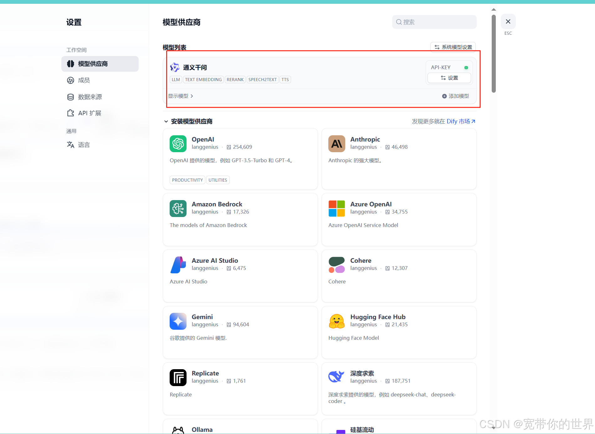Screen dimensions: 595x434
Task: Select the OpenAI card title
Action: pyautogui.click(x=203, y=139)
